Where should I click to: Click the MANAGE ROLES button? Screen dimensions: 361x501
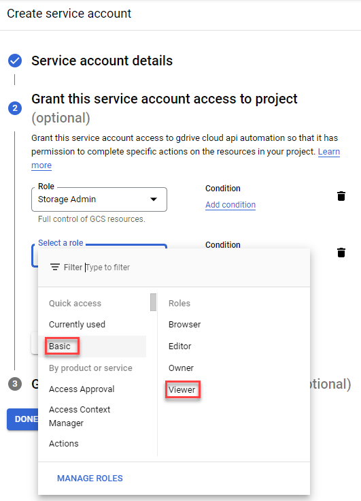[x=90, y=479]
